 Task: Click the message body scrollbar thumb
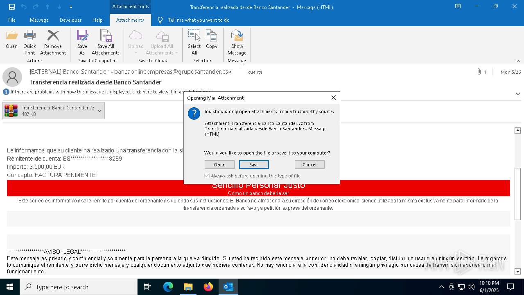click(517, 194)
